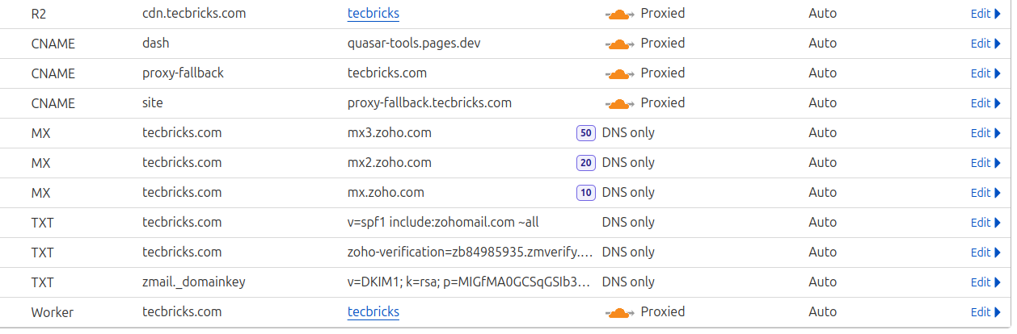The height and width of the screenshot is (334, 1017).
Task: Click the priority 20 badge for mx2.zoho.com
Action: pyautogui.click(x=585, y=163)
